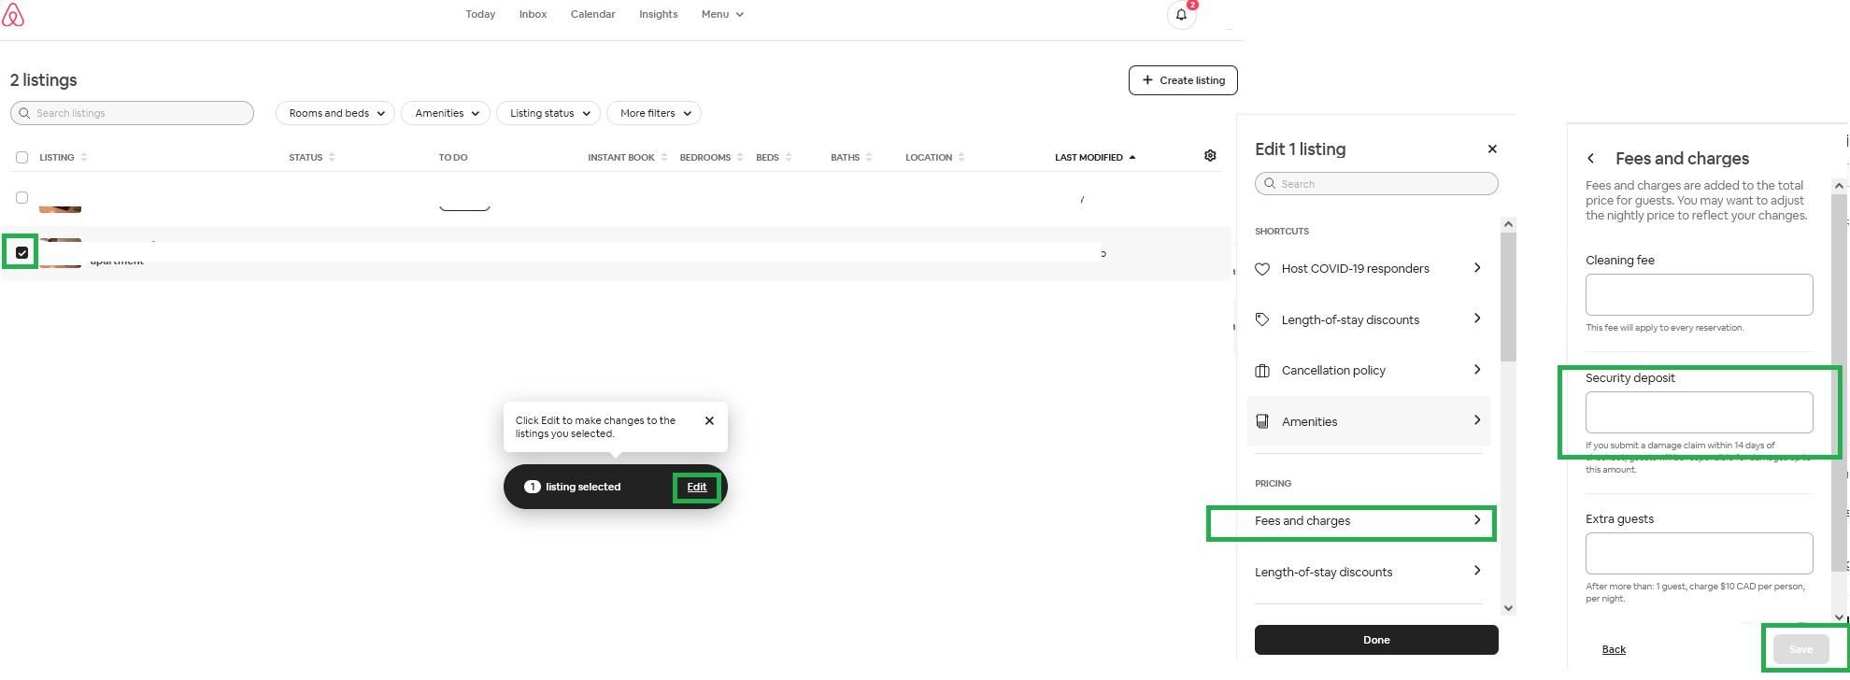Click the Cancellation policy icon
The width and height of the screenshot is (1850, 680).
[x=1262, y=371]
